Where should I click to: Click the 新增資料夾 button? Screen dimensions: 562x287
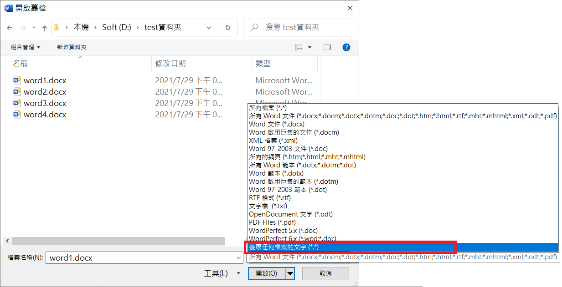tap(72, 47)
